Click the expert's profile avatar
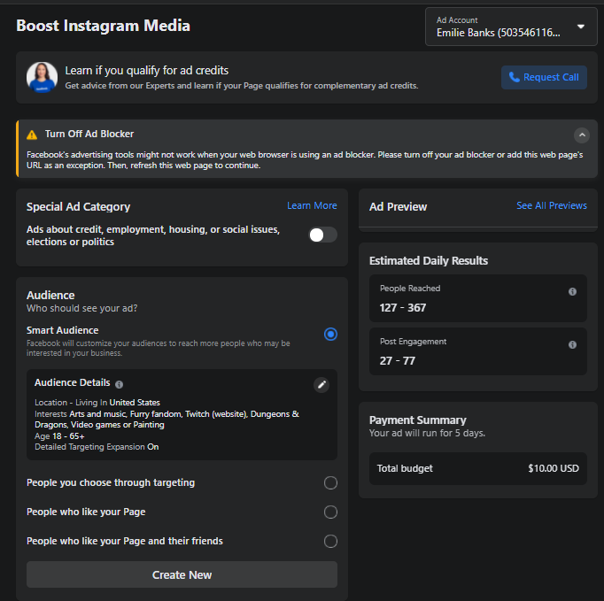604x601 pixels. (x=42, y=77)
